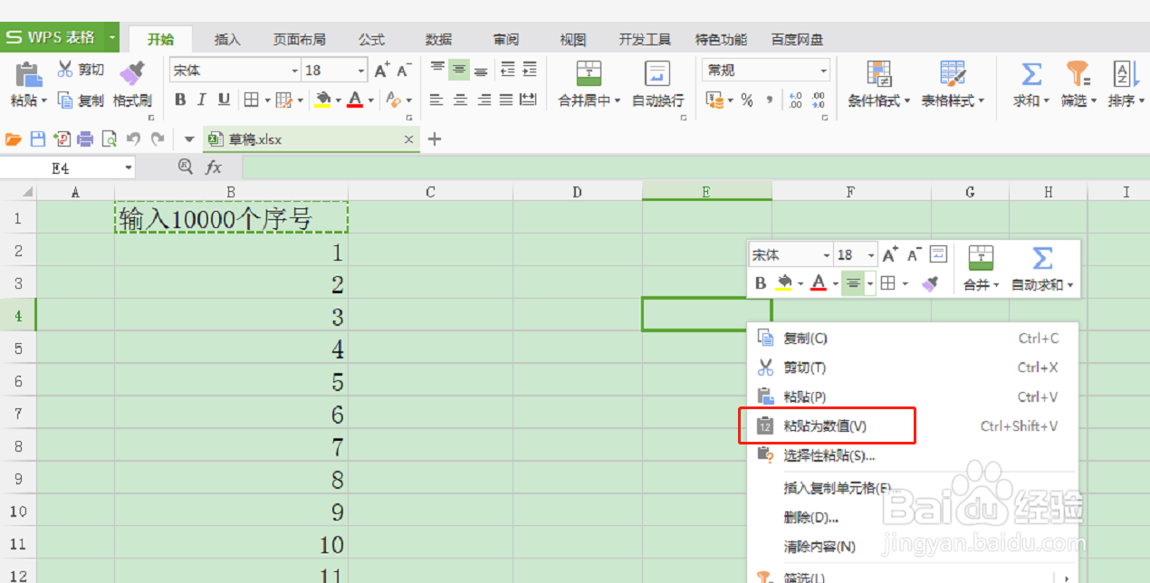Open the number format dropdown showing 常规
Screen dimensions: 1150x583
click(761, 69)
